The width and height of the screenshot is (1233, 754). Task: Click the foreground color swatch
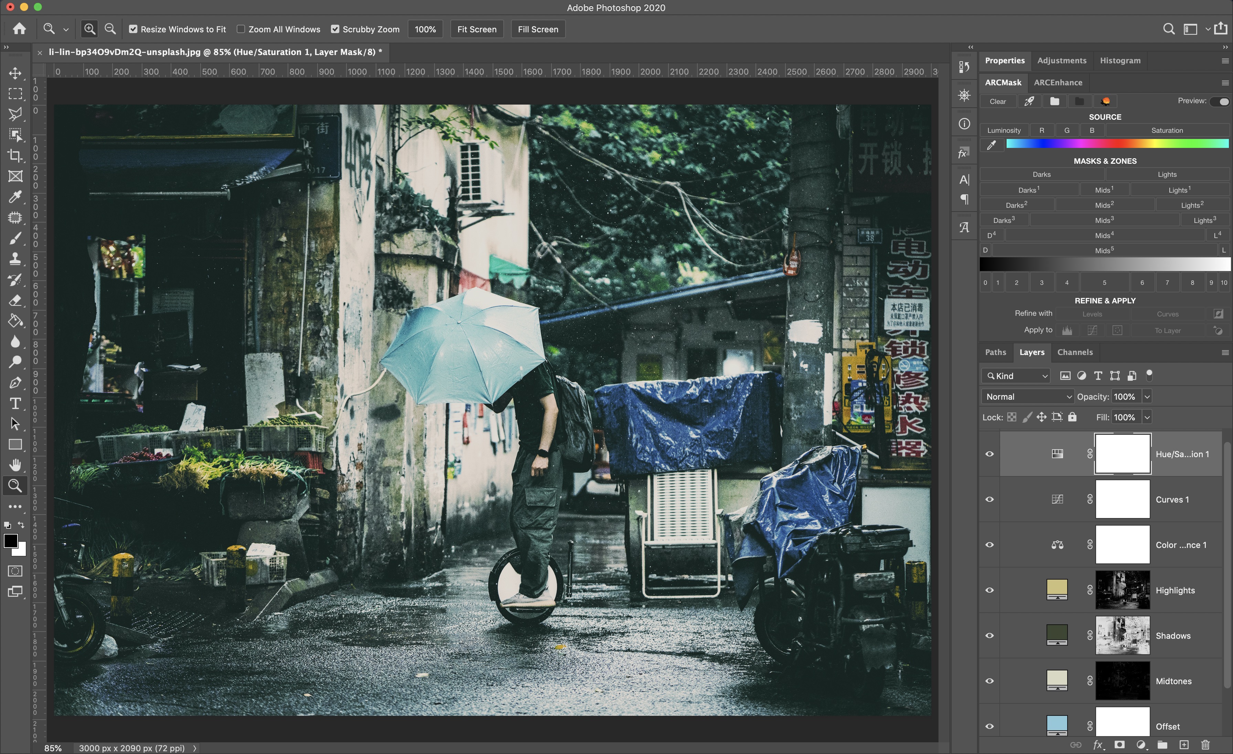pos(11,541)
